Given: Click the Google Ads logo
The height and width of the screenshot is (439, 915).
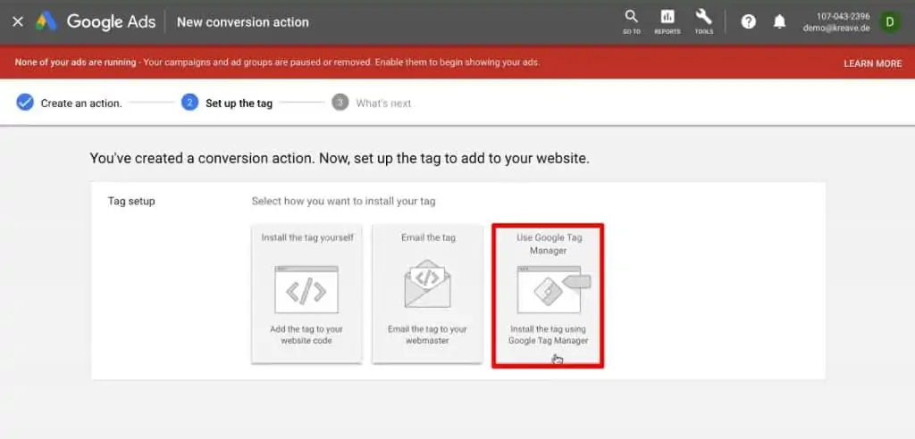Looking at the screenshot, I should pyautogui.click(x=96, y=22).
